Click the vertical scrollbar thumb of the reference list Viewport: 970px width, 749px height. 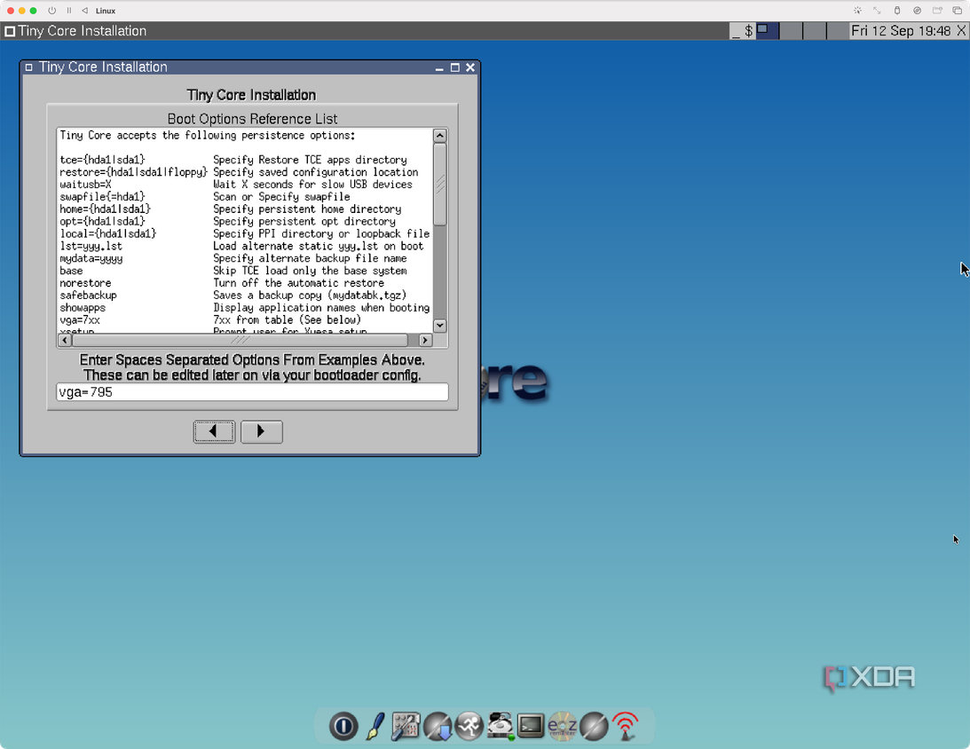pyautogui.click(x=440, y=185)
